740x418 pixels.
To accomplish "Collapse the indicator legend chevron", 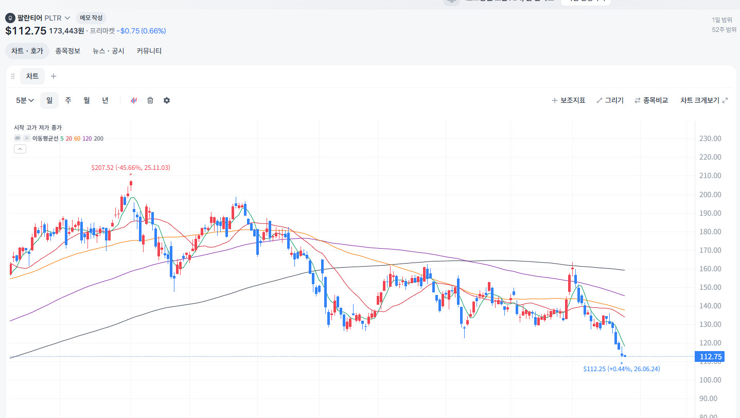I will [20, 149].
